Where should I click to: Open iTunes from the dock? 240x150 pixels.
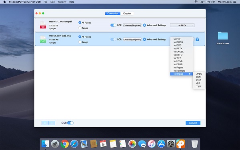(152, 144)
